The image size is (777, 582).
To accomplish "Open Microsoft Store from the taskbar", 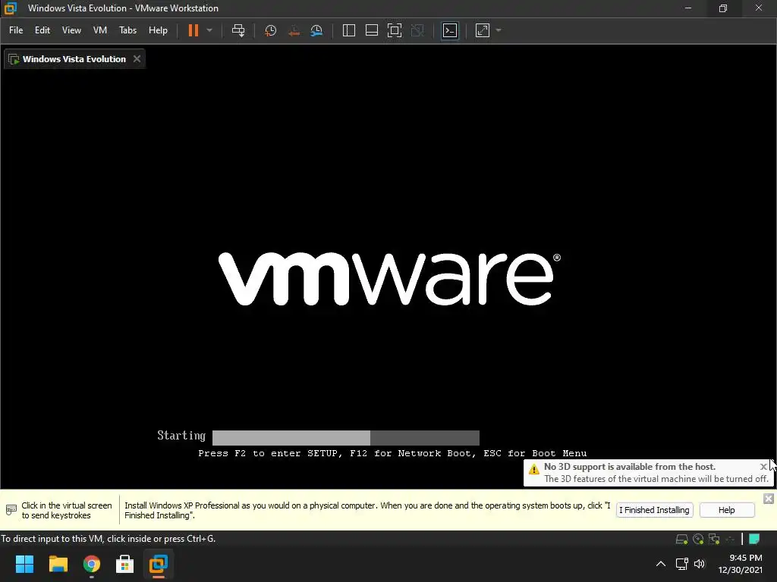I will (x=125, y=564).
